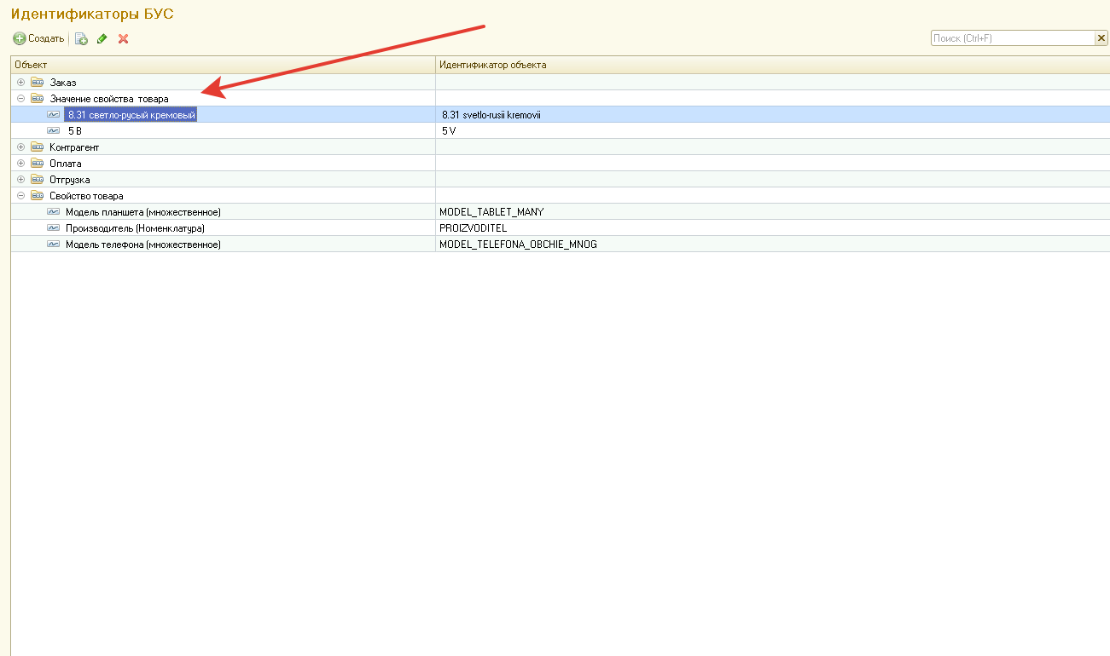
Task: Focus the Поиск (Ctrl+F) search field
Action: pyautogui.click(x=1012, y=38)
